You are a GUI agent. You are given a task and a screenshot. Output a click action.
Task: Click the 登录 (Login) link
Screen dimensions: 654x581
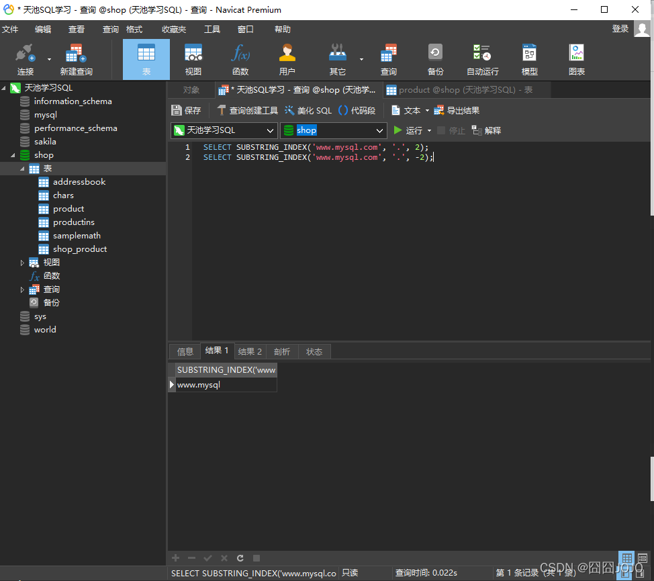click(620, 29)
